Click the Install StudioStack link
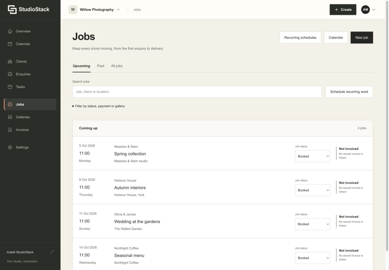The width and height of the screenshot is (389, 270). (30, 252)
